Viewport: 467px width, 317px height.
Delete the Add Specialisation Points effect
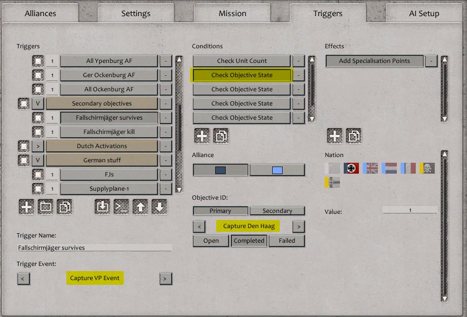pyautogui.click(x=431, y=61)
